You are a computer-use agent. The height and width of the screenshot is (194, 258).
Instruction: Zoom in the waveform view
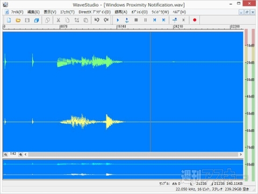coord(20,154)
